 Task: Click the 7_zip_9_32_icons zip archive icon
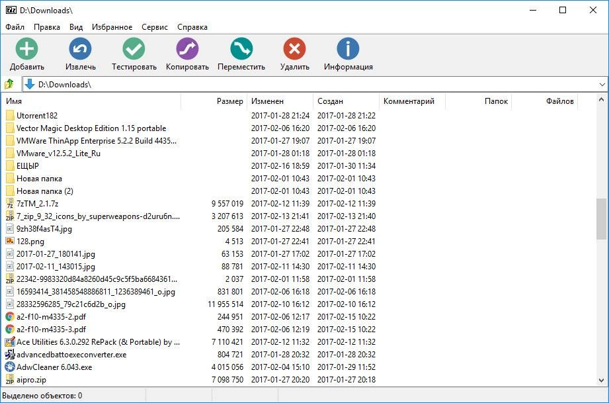tap(10, 216)
